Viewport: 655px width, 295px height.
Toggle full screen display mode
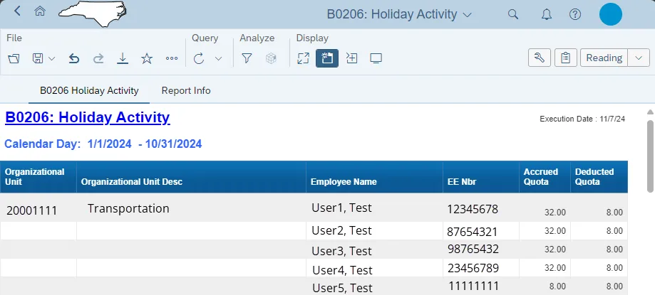coord(303,58)
